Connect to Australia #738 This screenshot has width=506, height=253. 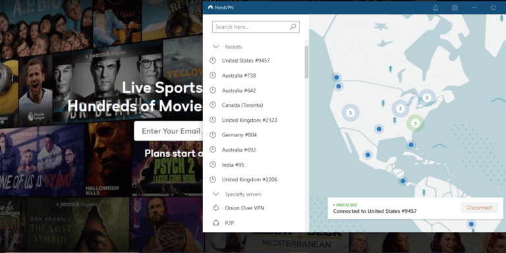[239, 76]
